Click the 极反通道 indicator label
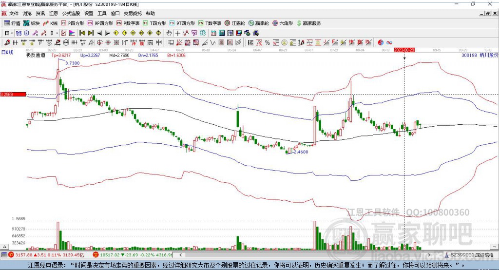Viewport: 499px width, 270px height. pos(36,55)
